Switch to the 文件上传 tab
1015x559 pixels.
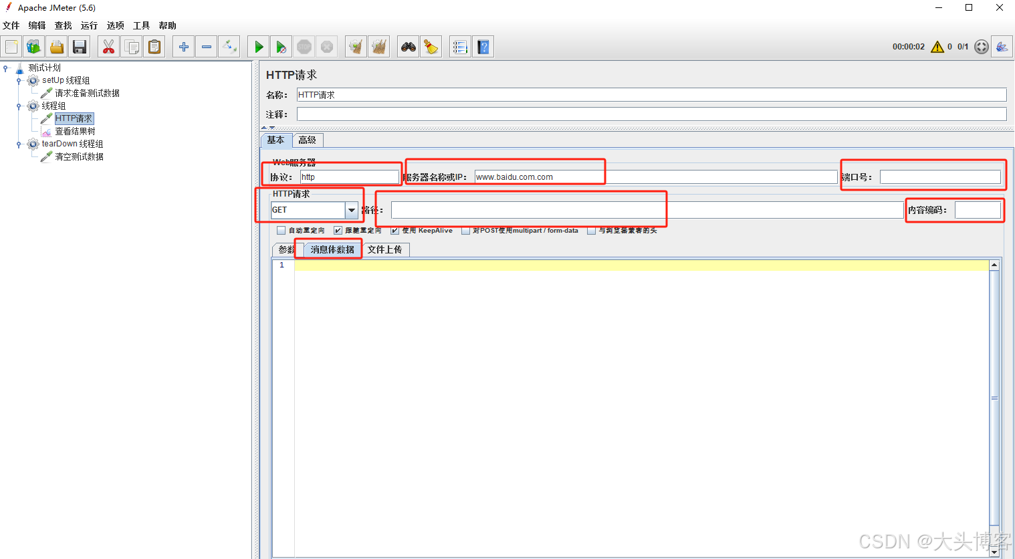(x=385, y=249)
